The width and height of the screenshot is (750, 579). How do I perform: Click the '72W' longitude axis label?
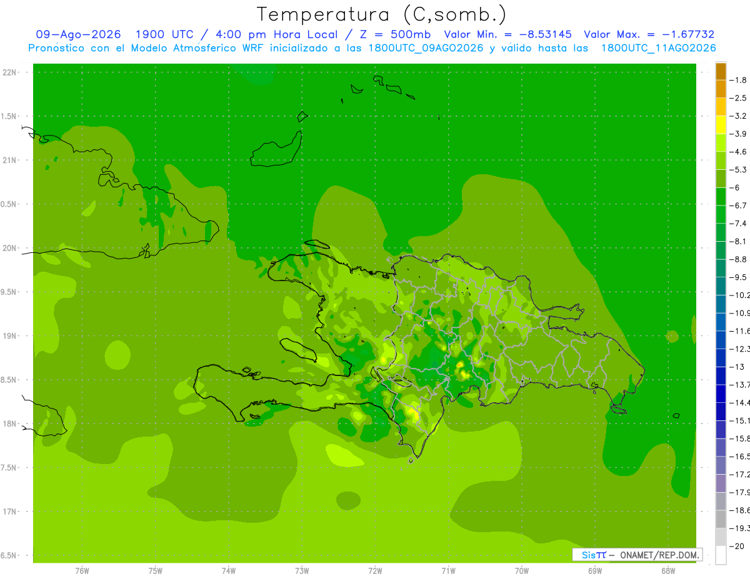pyautogui.click(x=375, y=571)
